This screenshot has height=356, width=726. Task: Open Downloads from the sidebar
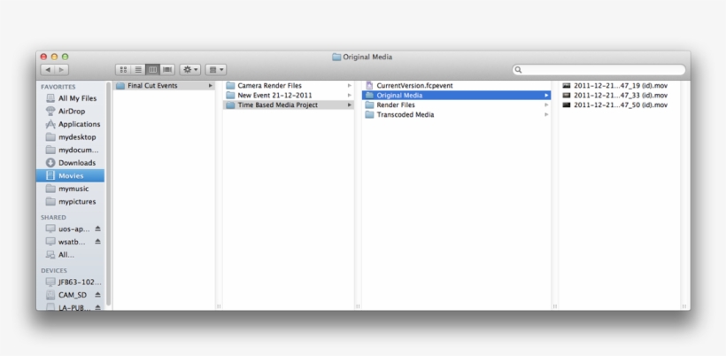[x=70, y=162]
